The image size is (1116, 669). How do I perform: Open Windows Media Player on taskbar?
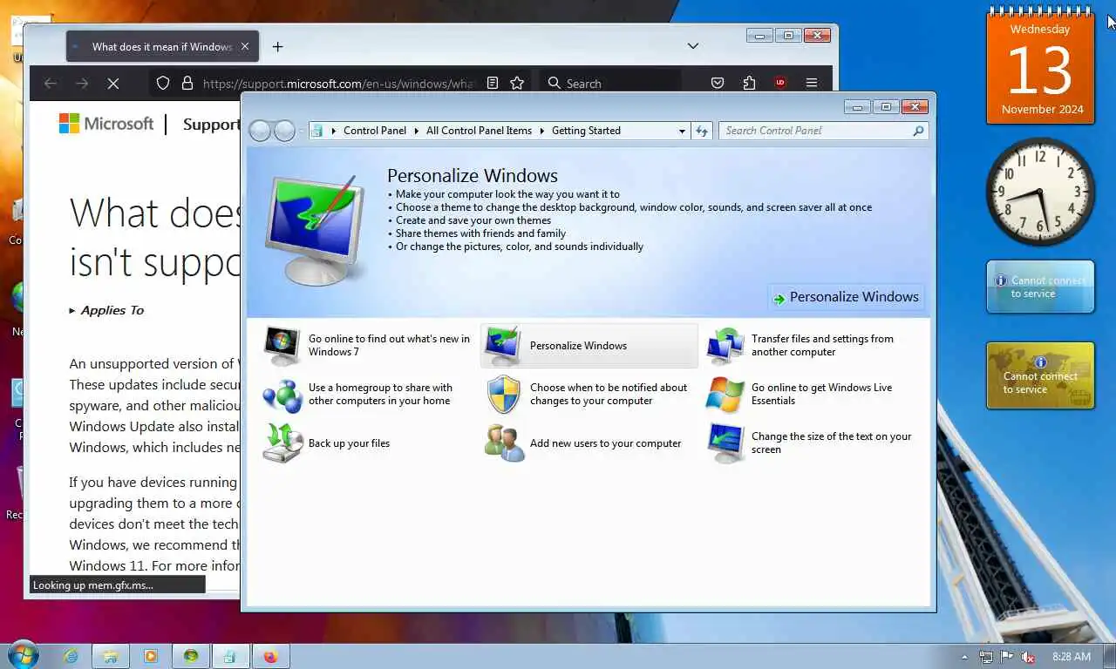[x=150, y=656]
